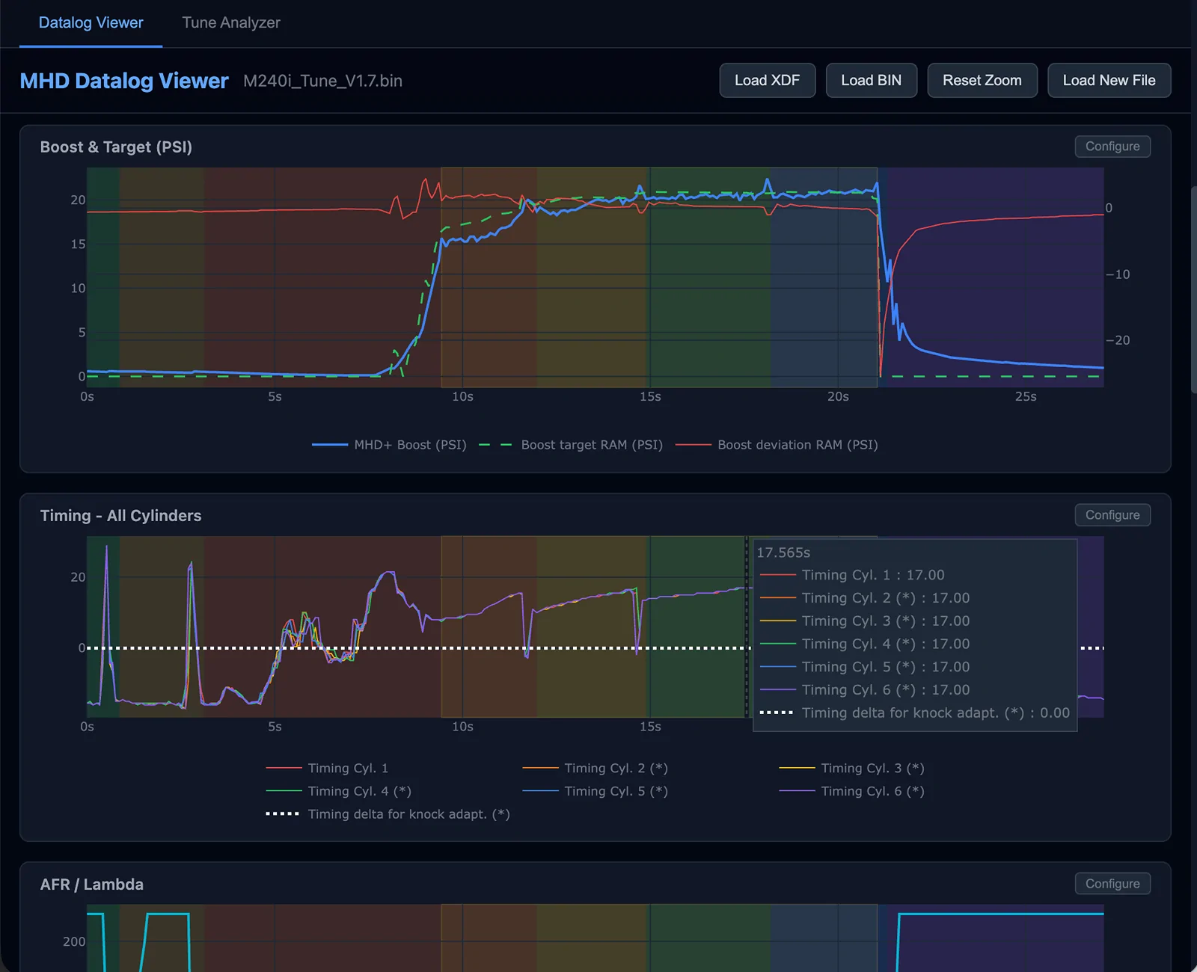This screenshot has width=1197, height=972.
Task: Toggle Timing delta for knock adapt. legend entry
Action: [388, 814]
